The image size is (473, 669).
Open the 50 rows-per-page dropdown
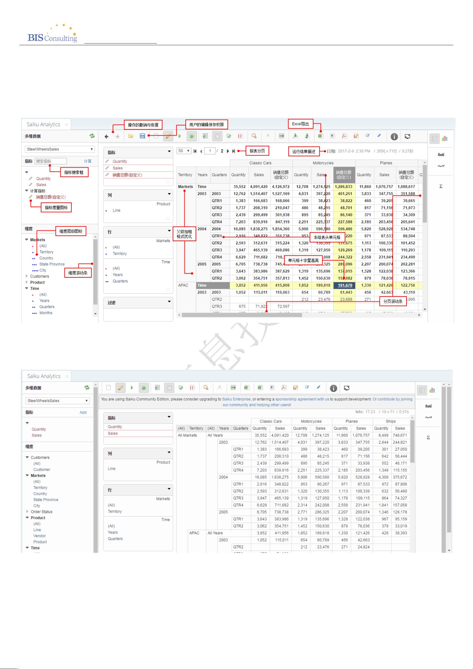(x=184, y=151)
